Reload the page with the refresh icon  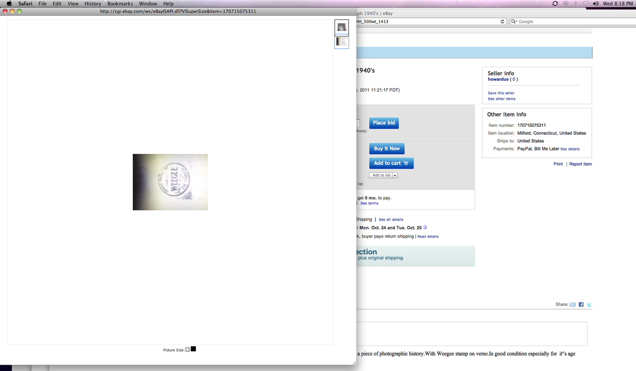pos(502,21)
